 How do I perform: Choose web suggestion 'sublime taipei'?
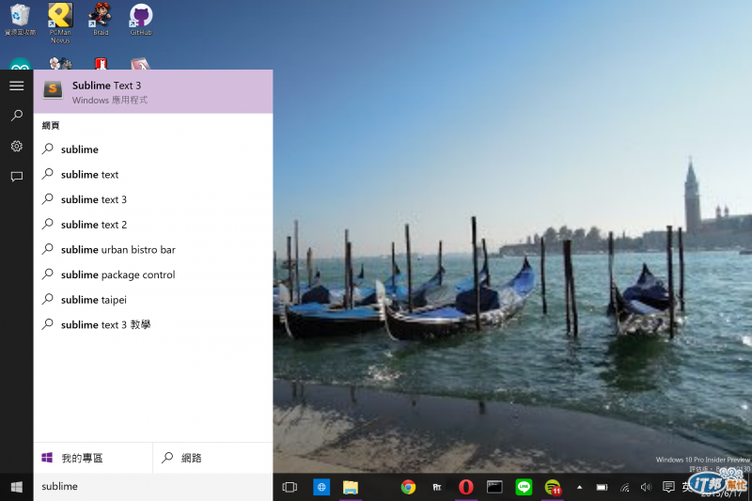tap(153, 300)
